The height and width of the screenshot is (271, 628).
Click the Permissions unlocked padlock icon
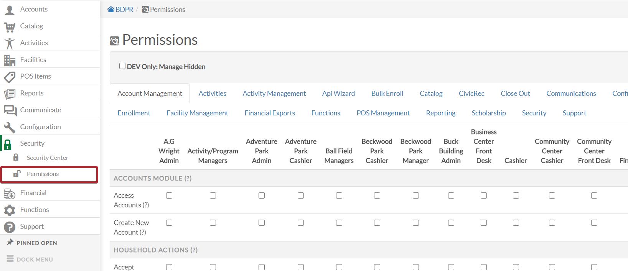point(16,174)
